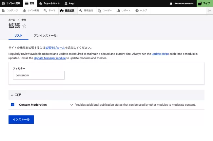Uncheck the Content Moderation checkbox
Image resolution: width=213 pixels, height=141 pixels.
coord(13,105)
